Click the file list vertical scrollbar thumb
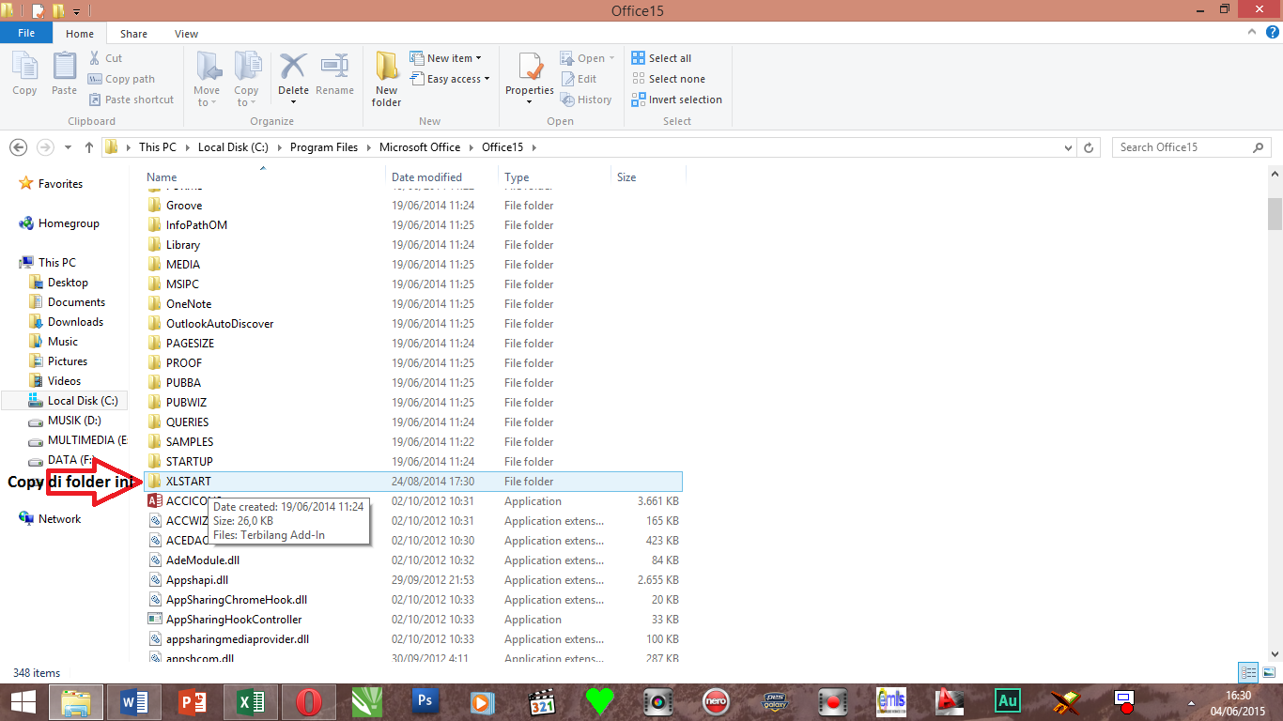Viewport: 1283px width, 721px height. pos(1275,213)
